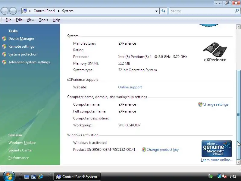Image resolution: width=241 pixels, height=181 pixels.
Task: Click the computer icon in address bar
Action: (25, 11)
